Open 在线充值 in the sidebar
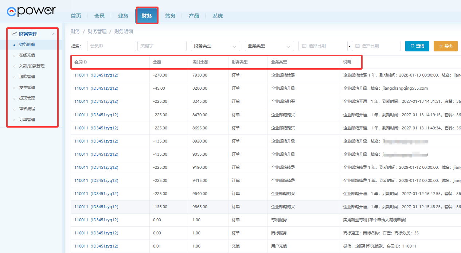Screen dimensions: 461x253 27,55
